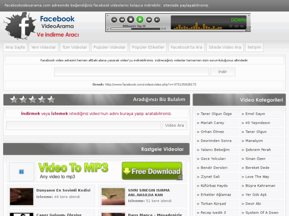This screenshot has width=289, height=216.
Task: Open the Taner Olgun category
Action: (x=262, y=132)
